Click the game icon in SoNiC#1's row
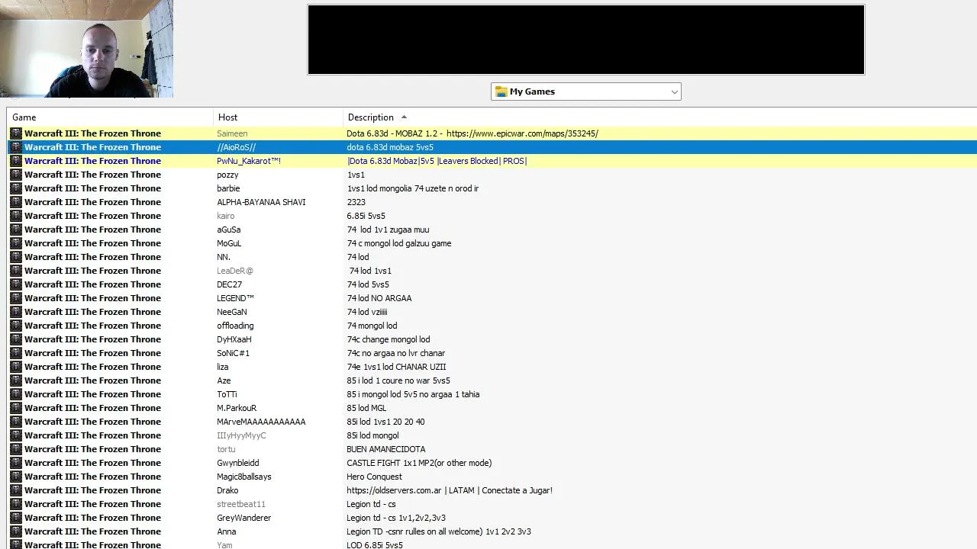This screenshot has width=977, height=549. 16,353
